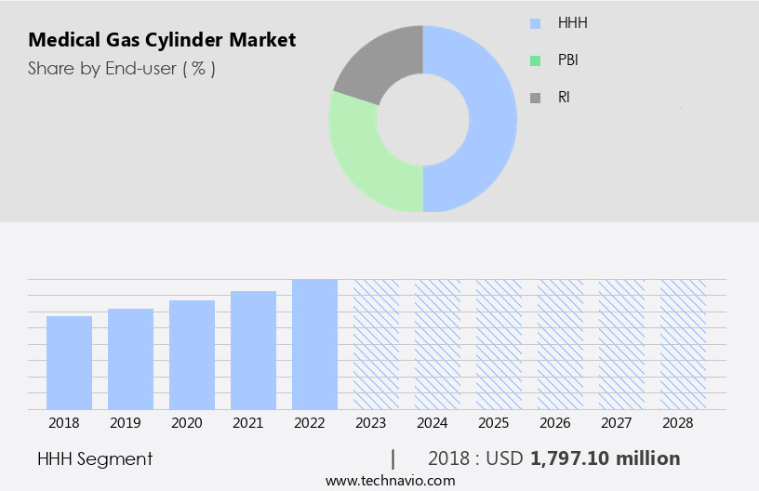The height and width of the screenshot is (491, 759).
Task: Click the gray RI legend swatch
Action: point(535,97)
